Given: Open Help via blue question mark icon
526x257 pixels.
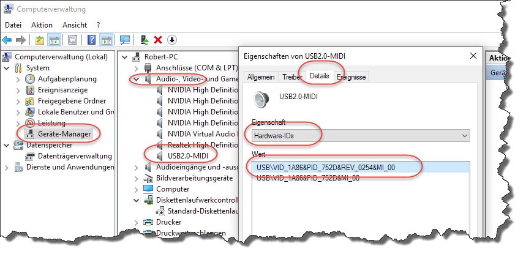Looking at the screenshot, I should point(91,40).
